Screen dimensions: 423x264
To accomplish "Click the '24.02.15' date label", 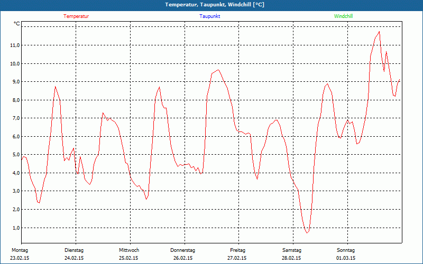I will click(x=74, y=258).
